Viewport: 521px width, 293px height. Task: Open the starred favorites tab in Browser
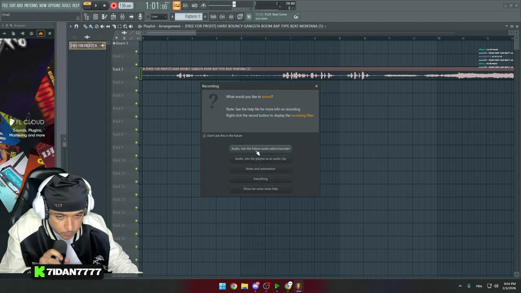click(x=50, y=33)
